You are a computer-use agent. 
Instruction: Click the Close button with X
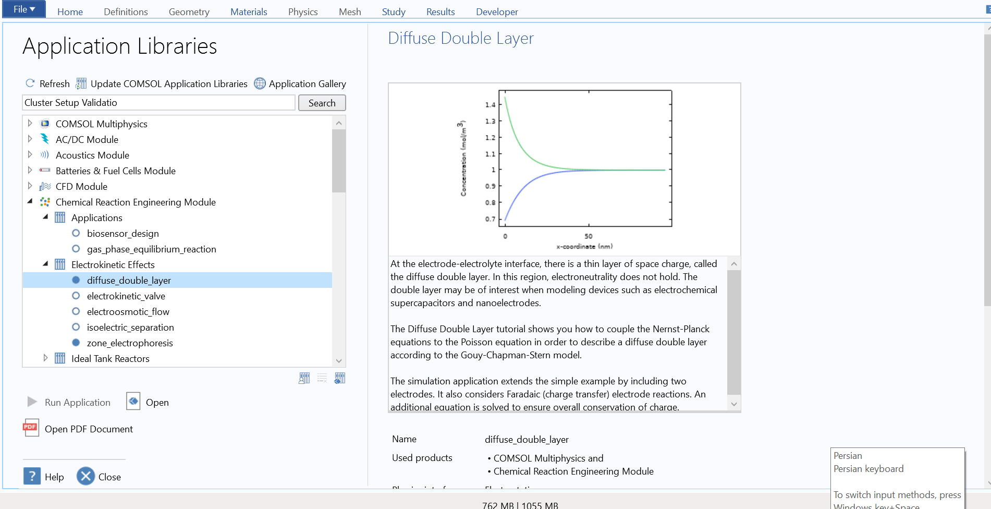tap(86, 476)
